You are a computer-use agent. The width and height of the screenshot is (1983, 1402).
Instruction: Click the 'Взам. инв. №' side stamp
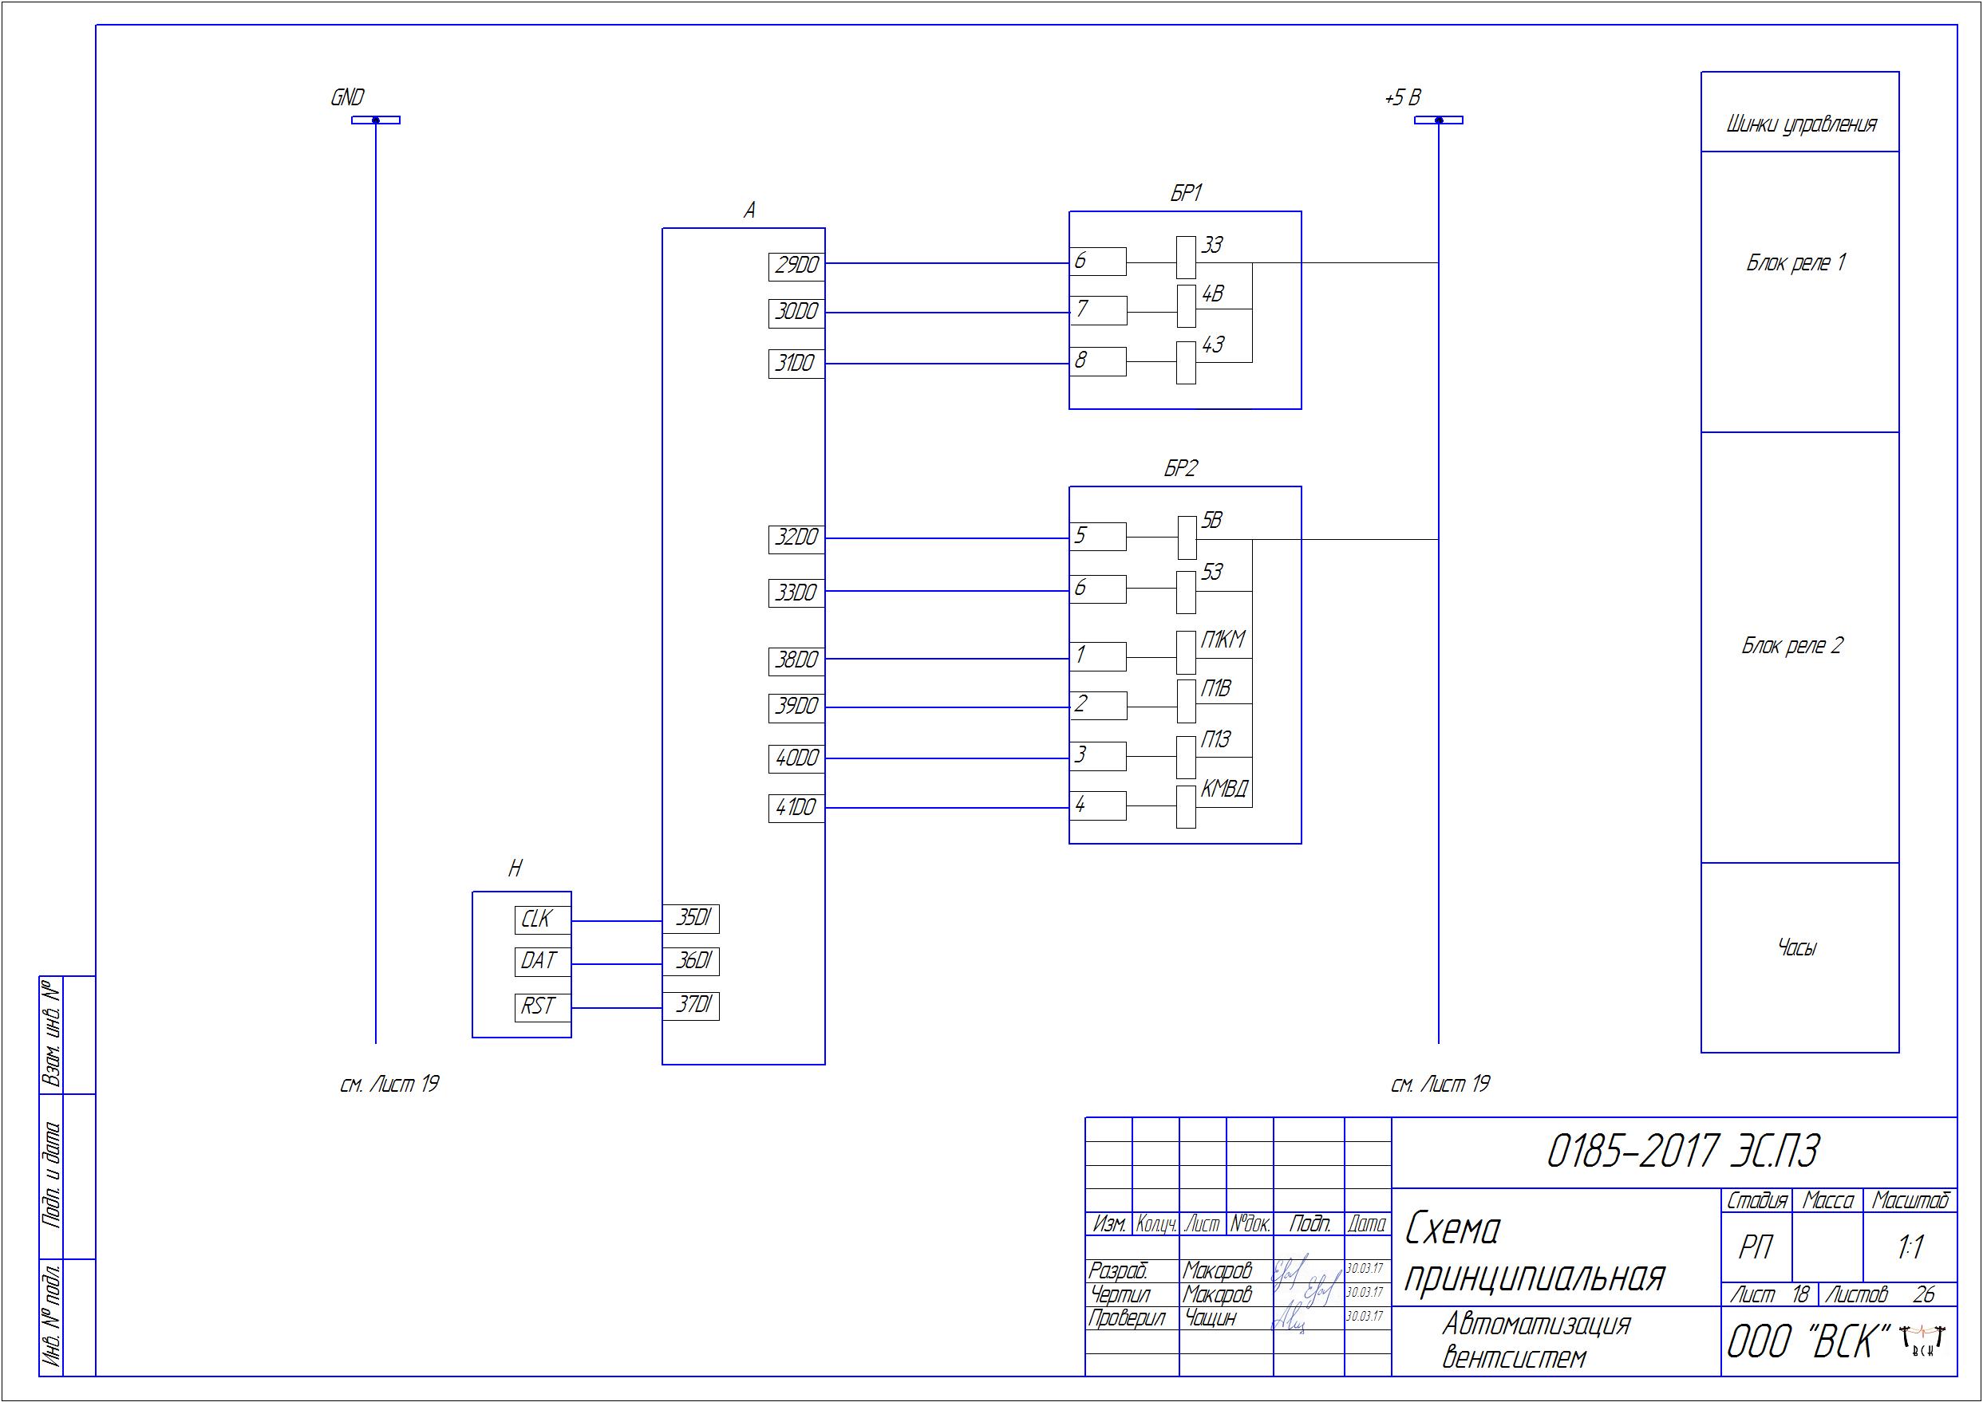pyautogui.click(x=51, y=1034)
